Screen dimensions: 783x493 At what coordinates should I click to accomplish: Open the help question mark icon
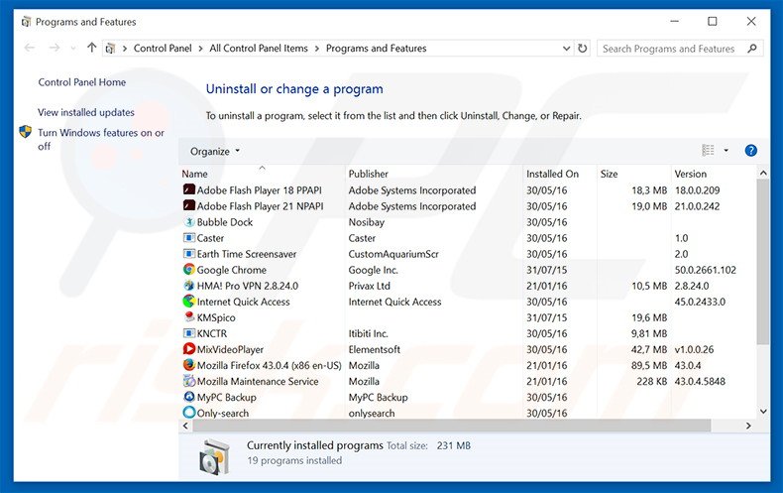(750, 151)
